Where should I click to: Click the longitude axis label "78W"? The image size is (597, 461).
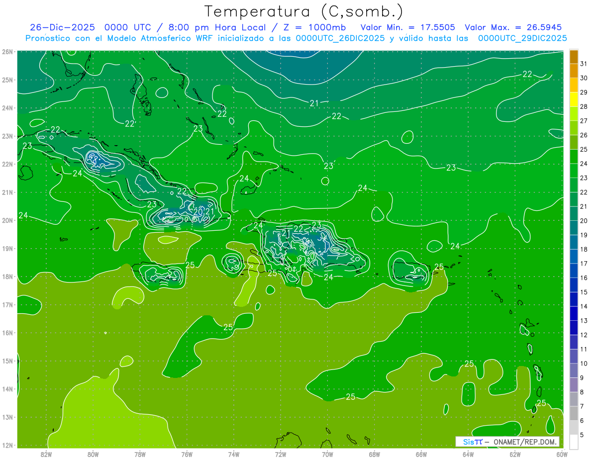pyautogui.click(x=140, y=454)
